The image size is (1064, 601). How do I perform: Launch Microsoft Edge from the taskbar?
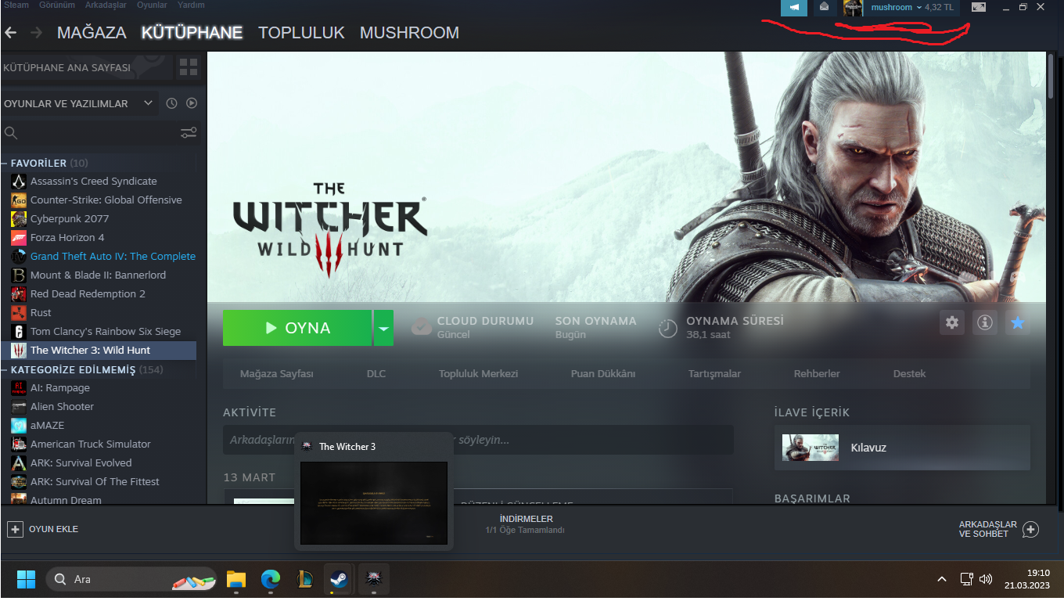pos(271,579)
